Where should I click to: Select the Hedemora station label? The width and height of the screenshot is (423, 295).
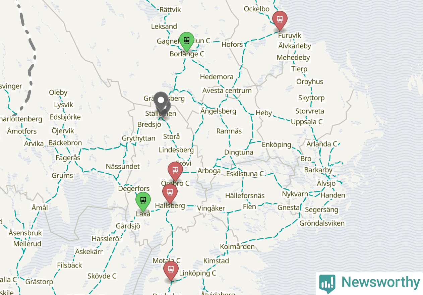(x=217, y=77)
